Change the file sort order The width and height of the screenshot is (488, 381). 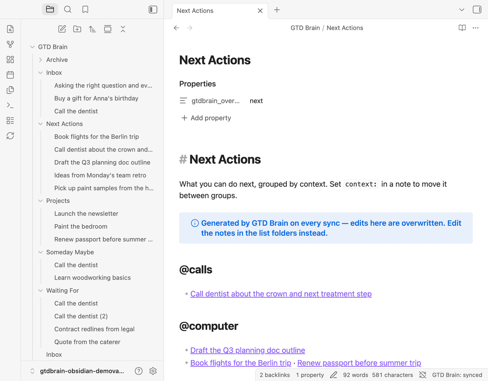click(x=92, y=29)
